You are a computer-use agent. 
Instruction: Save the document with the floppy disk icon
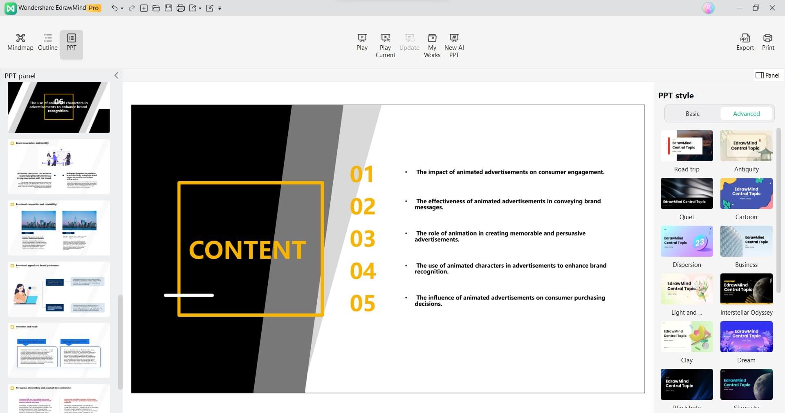[x=168, y=8]
